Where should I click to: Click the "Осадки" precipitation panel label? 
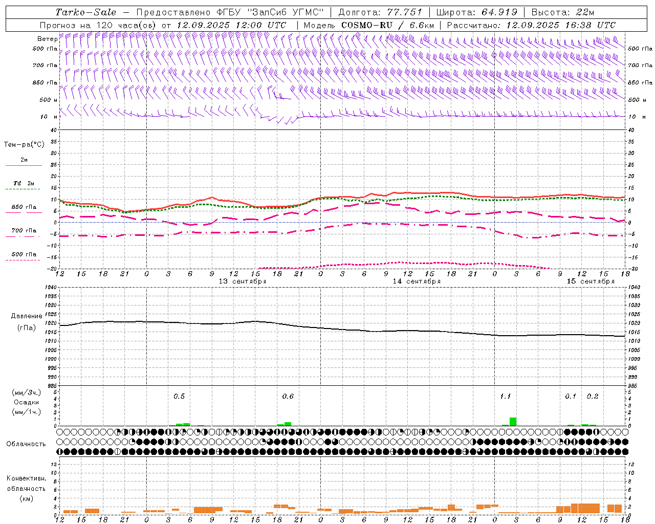coord(27,402)
